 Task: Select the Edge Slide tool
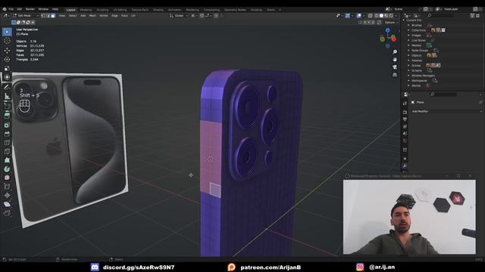click(7, 187)
